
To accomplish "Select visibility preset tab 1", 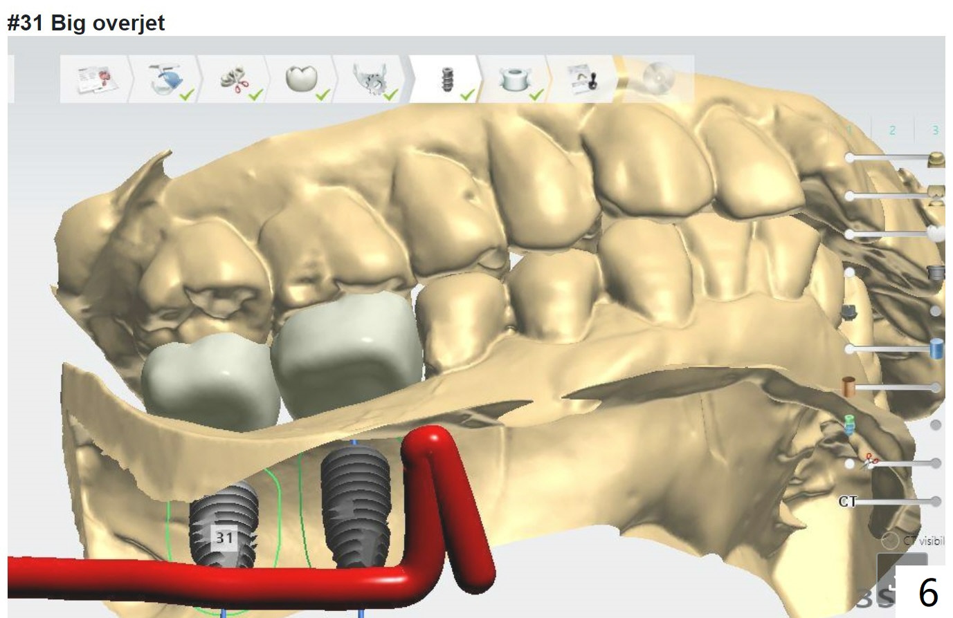I will click(x=850, y=130).
